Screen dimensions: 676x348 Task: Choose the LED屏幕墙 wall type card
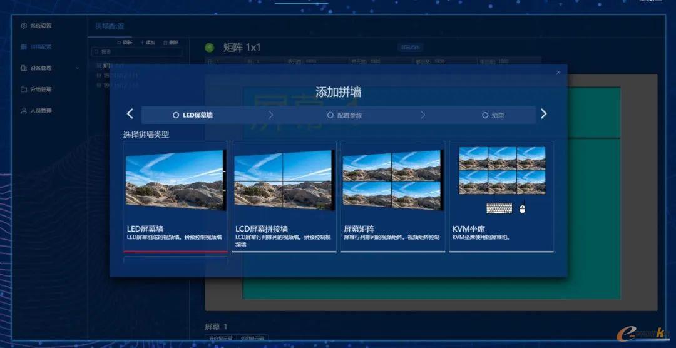tap(175, 196)
